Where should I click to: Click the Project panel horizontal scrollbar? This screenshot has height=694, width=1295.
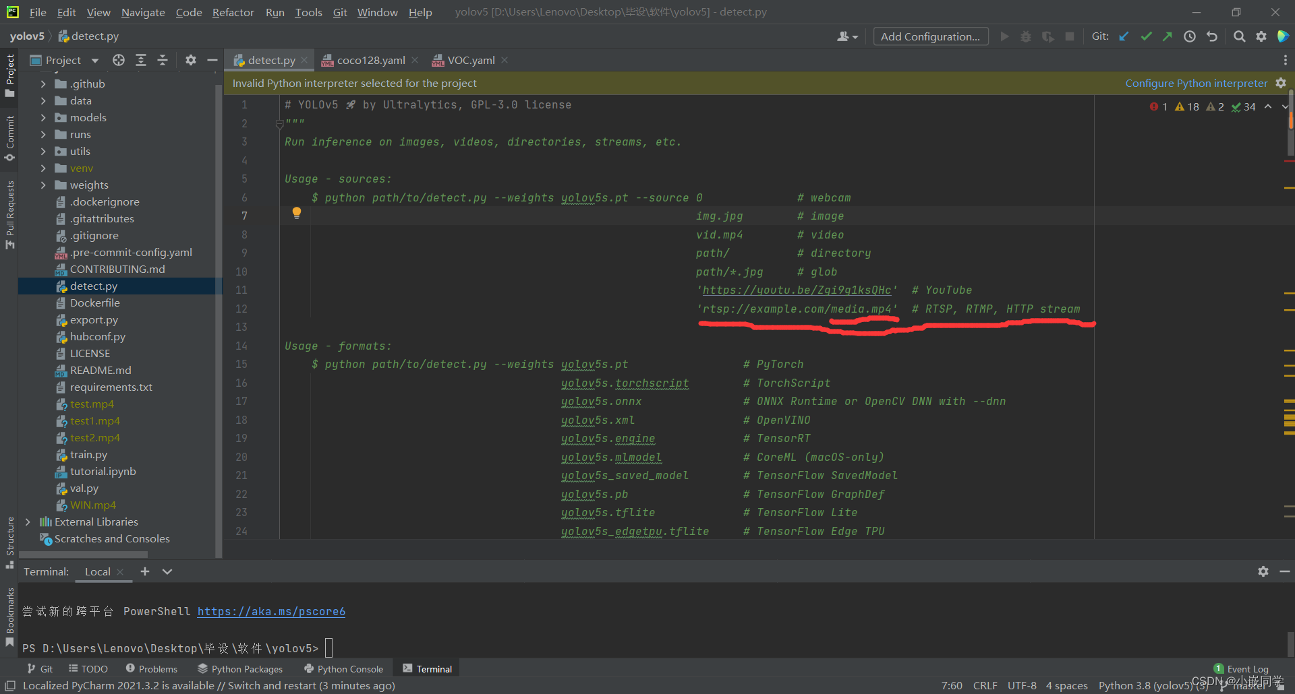coord(84,555)
